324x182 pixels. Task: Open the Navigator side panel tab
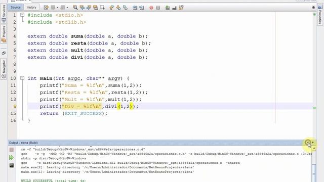tap(4, 69)
